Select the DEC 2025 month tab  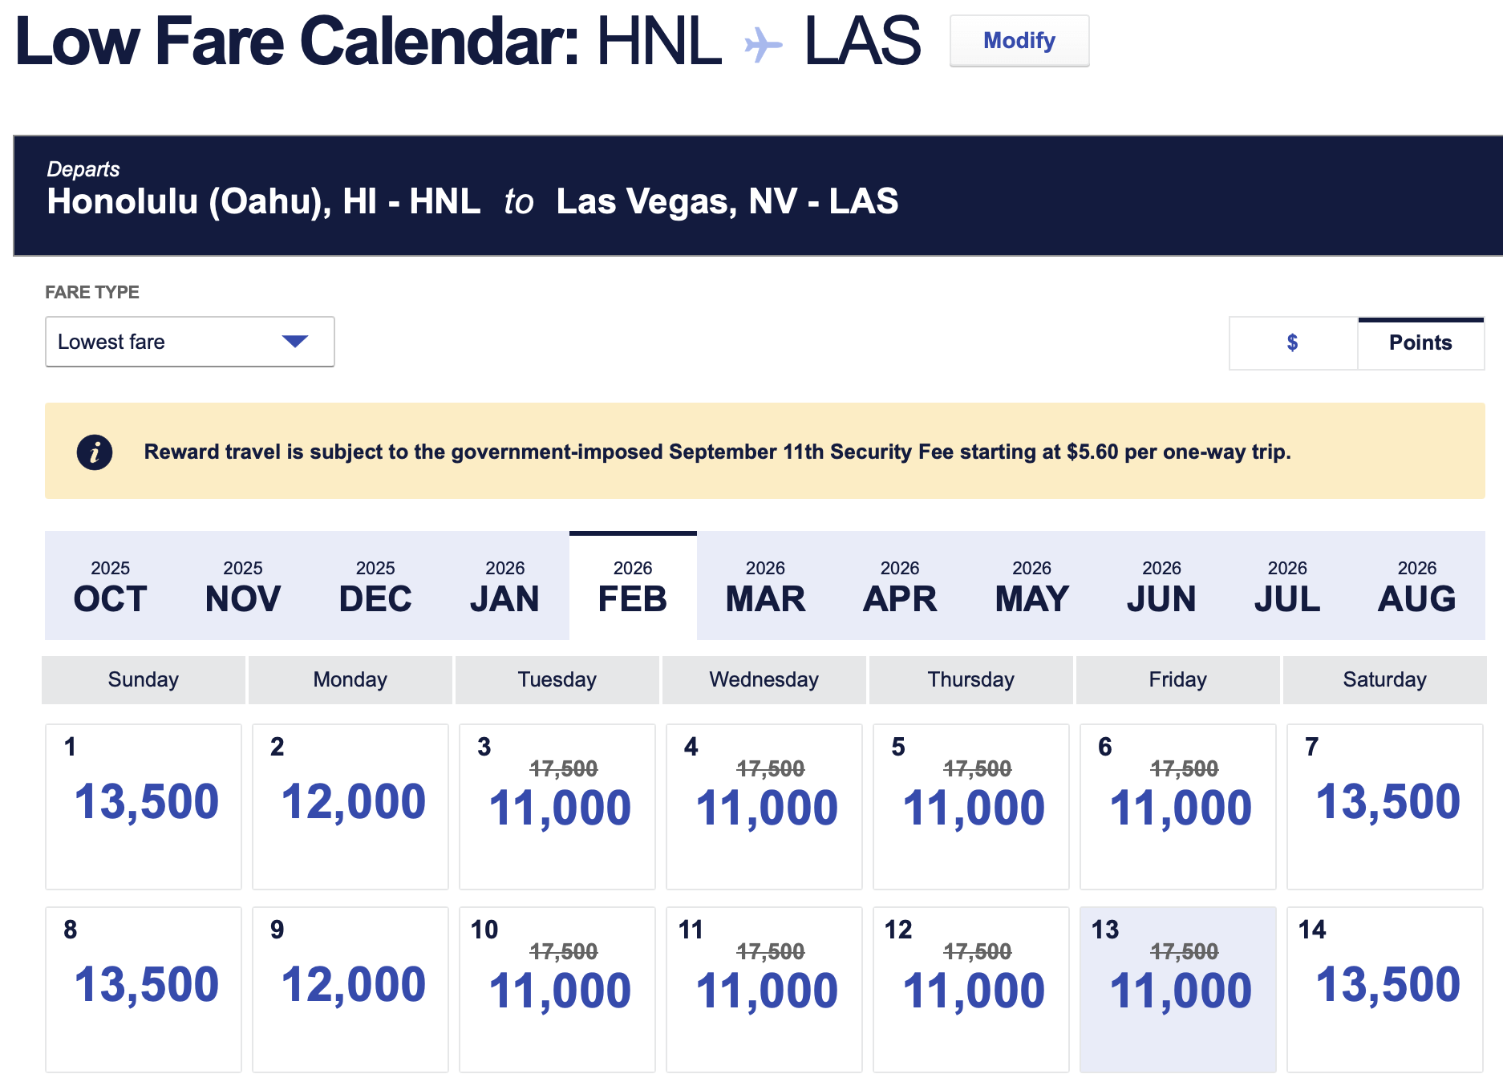(x=375, y=586)
